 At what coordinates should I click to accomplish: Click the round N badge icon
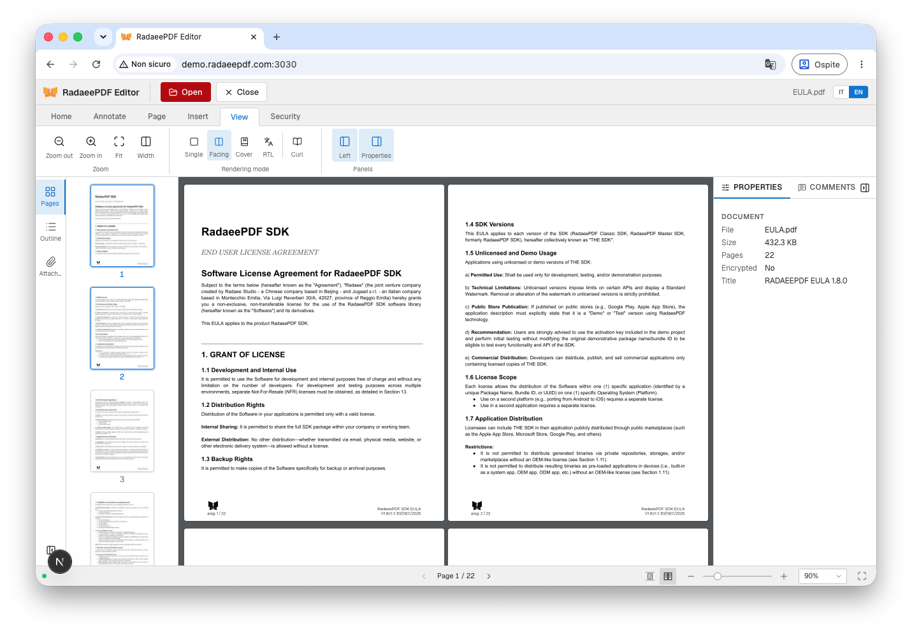[x=60, y=562]
